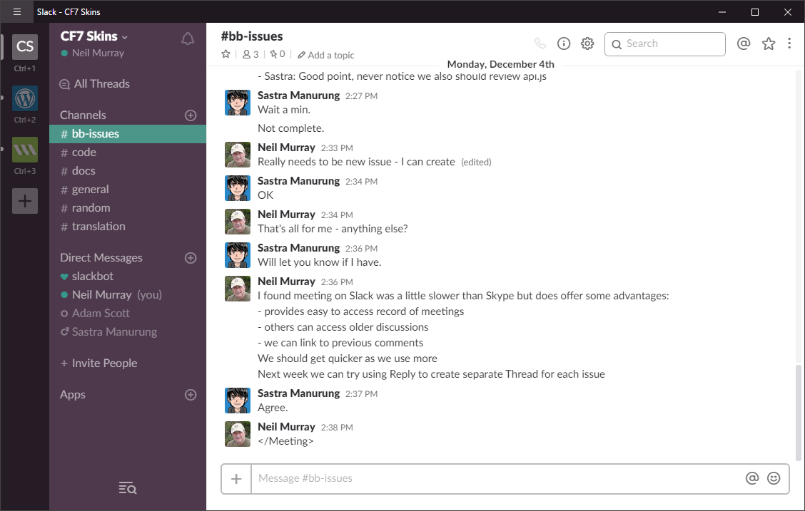Open the emoji picker in message box
This screenshot has height=511, width=805.
tap(774, 478)
